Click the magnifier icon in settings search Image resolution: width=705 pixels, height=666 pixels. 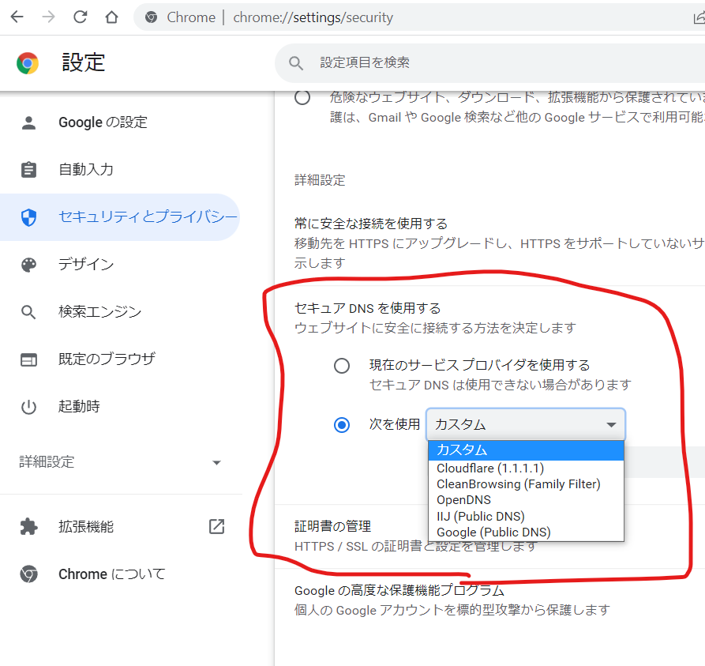(296, 63)
